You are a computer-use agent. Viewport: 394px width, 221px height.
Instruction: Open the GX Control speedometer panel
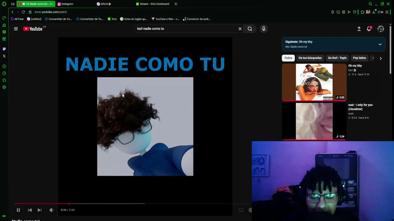[x=4, y=18]
